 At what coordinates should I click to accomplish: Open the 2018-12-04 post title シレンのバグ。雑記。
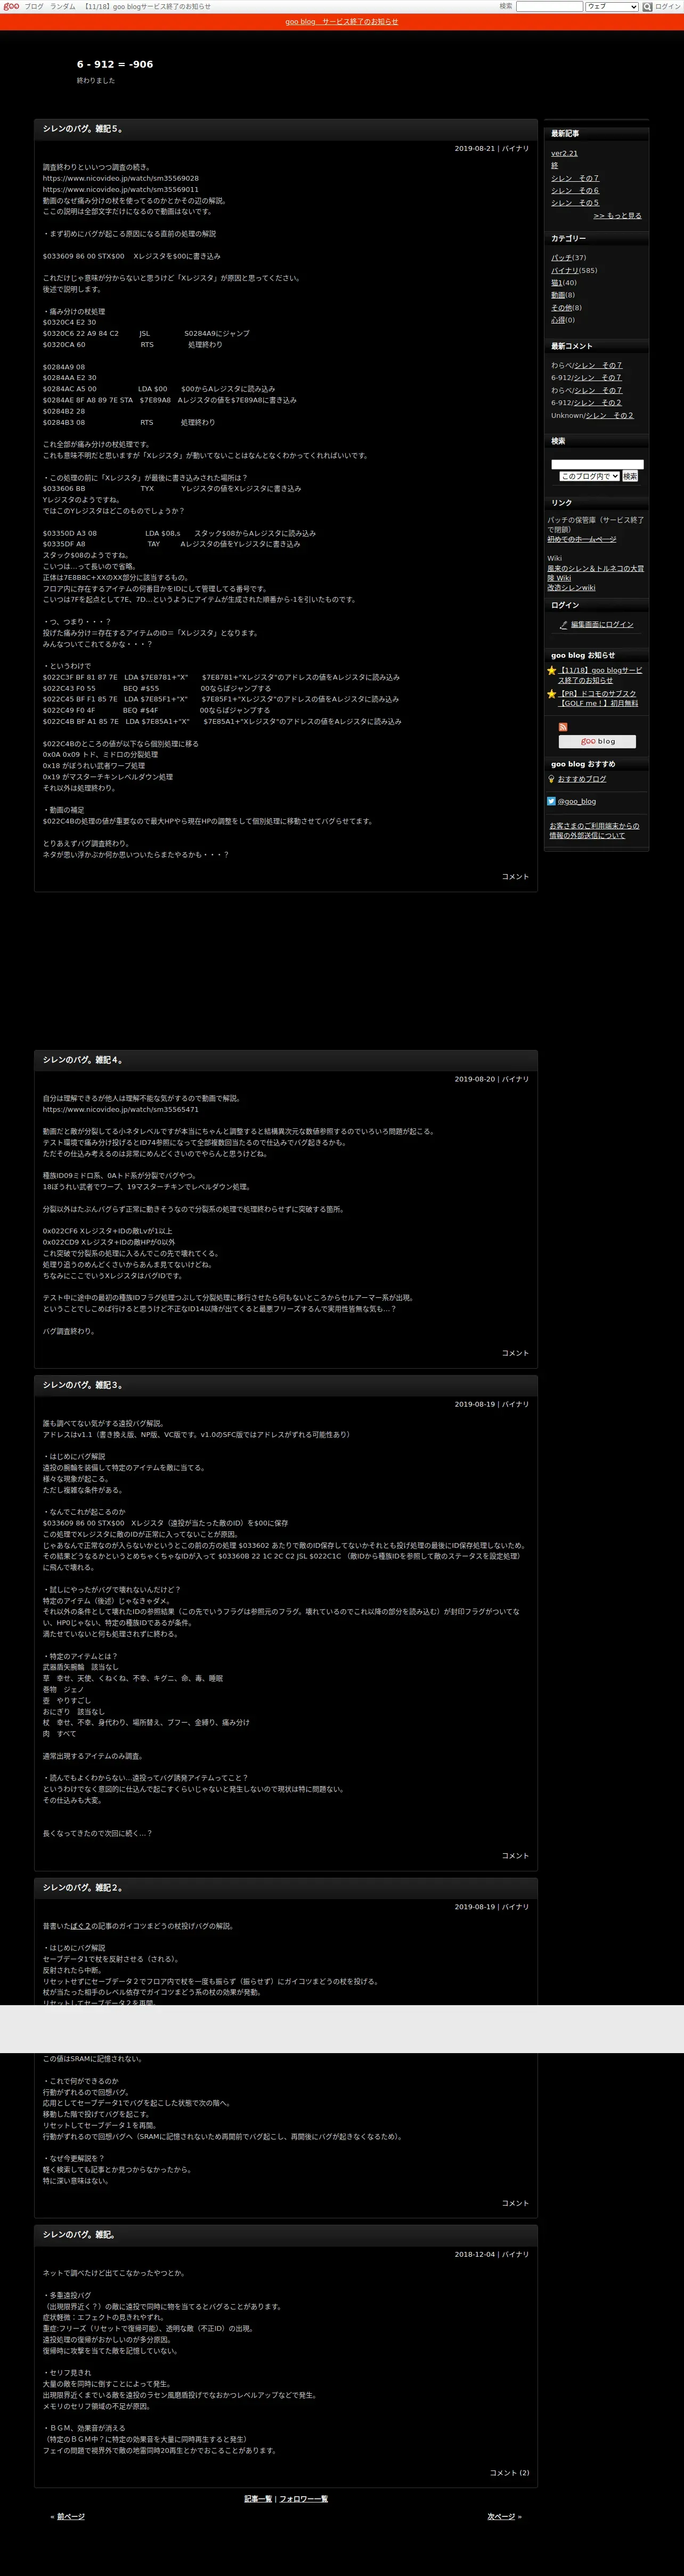point(79,2234)
